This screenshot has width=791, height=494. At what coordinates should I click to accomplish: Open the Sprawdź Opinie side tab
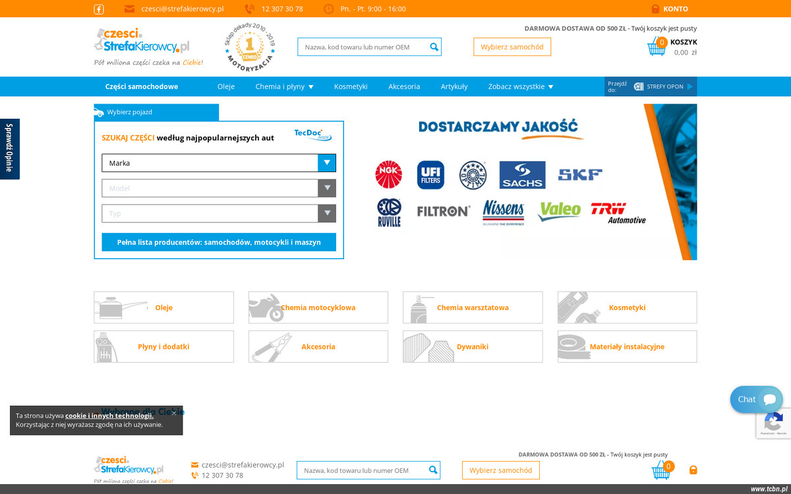[x=9, y=149]
